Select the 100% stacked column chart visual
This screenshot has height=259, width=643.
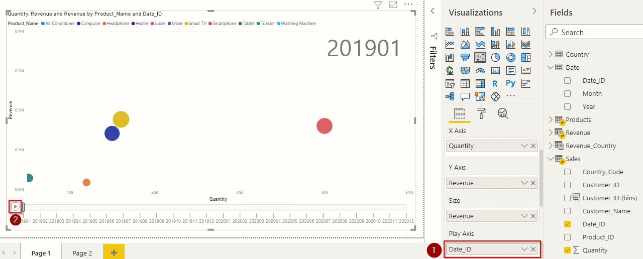(x=525, y=32)
